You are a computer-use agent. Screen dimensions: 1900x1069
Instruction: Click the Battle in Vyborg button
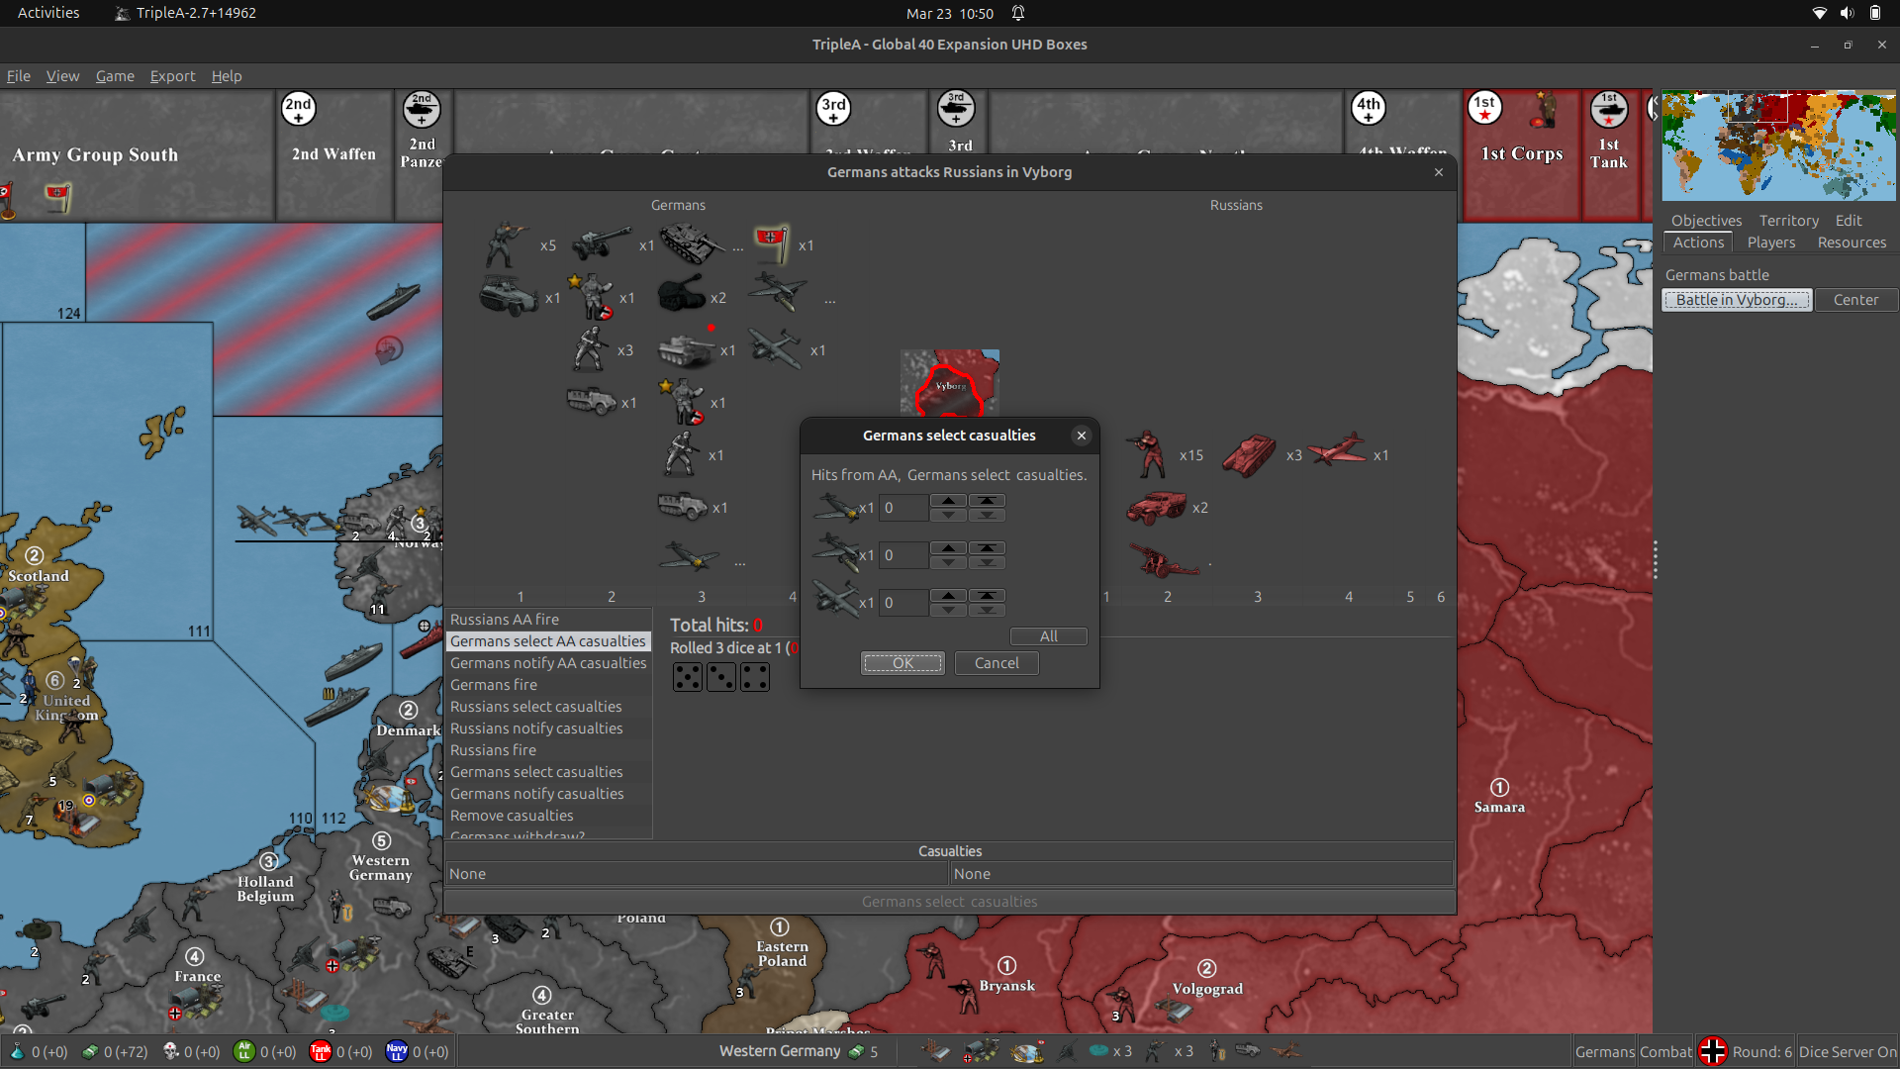pyautogui.click(x=1736, y=299)
